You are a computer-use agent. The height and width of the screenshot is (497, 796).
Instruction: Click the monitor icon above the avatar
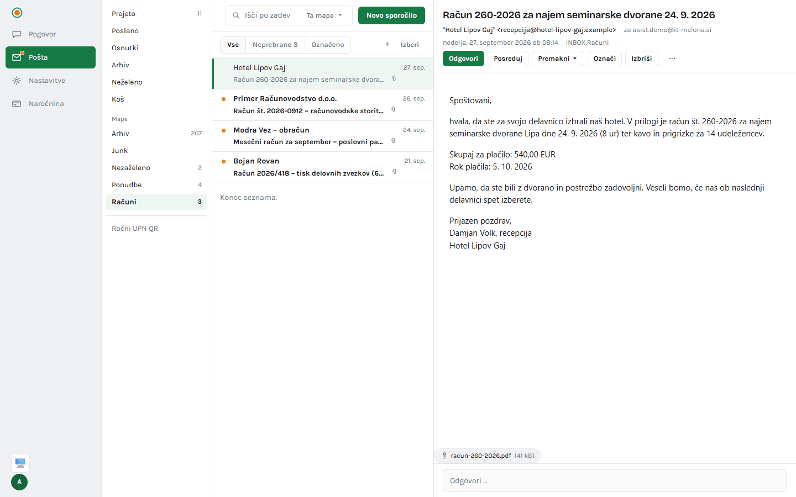coord(20,463)
